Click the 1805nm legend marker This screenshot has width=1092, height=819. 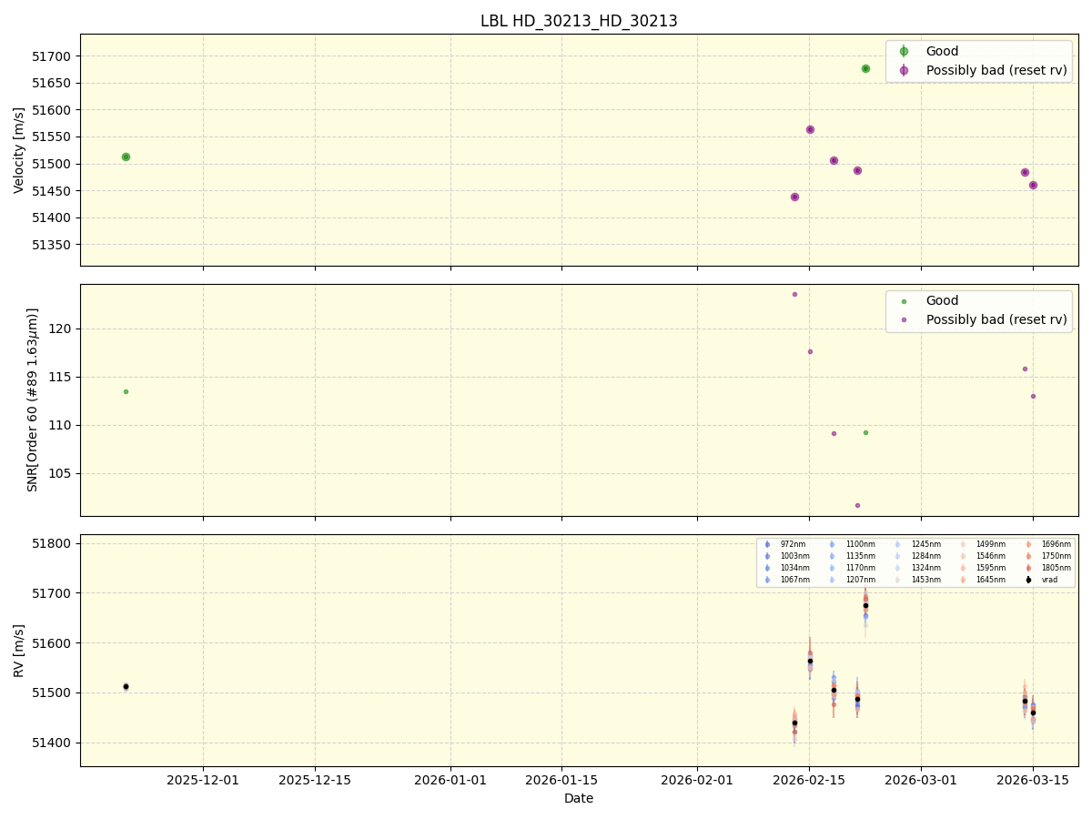pyautogui.click(x=1028, y=567)
